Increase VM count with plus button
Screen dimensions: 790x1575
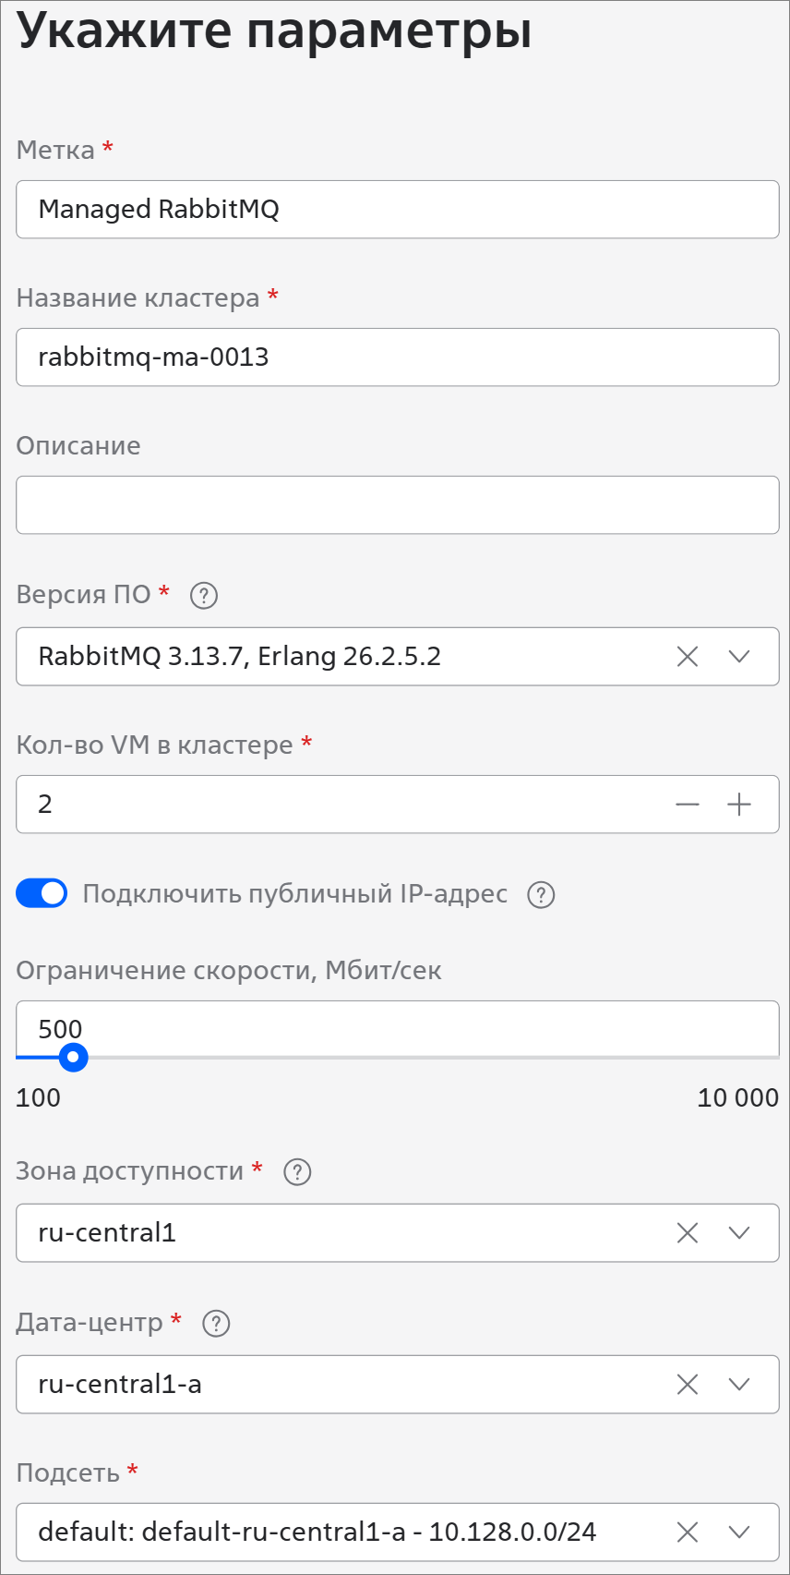(739, 805)
